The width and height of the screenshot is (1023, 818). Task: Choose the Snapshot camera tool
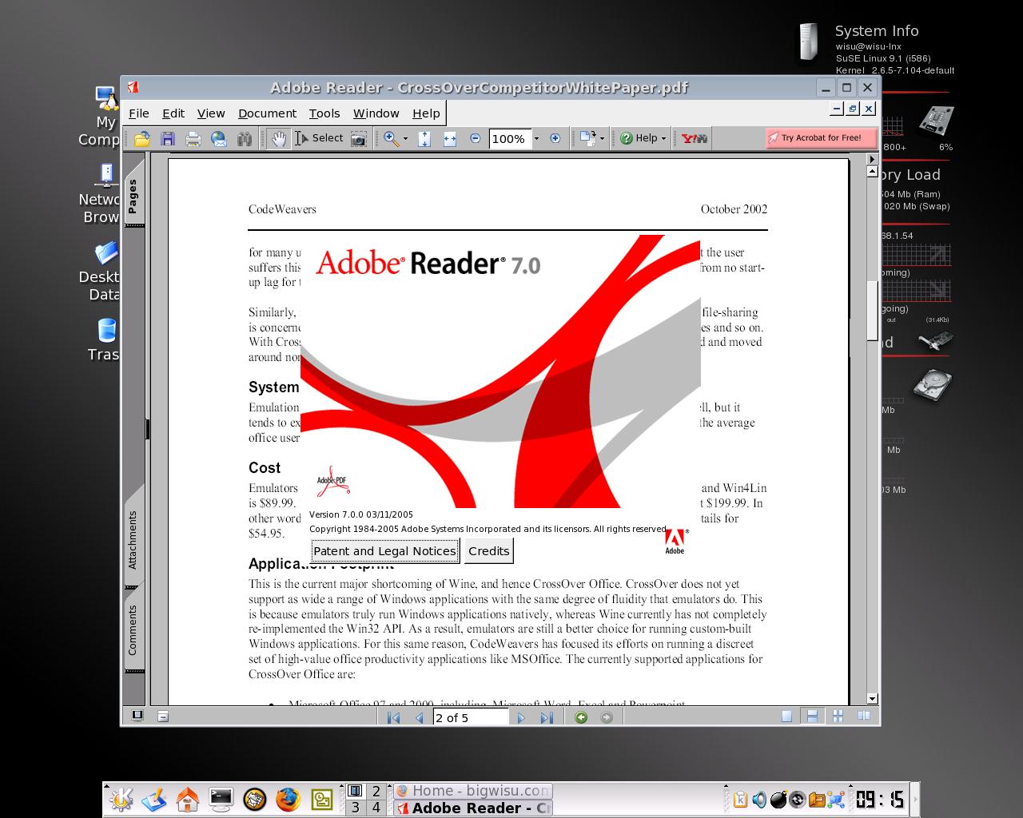(359, 138)
